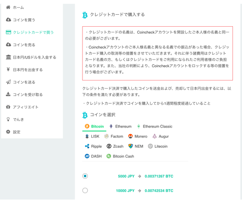
Task: Click the credit card icon in sidebar
Action: pyautogui.click(x=8, y=32)
